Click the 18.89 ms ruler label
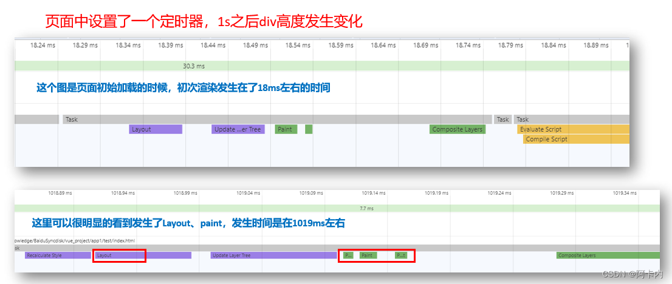Screen dimensions: 672x284 (596, 46)
